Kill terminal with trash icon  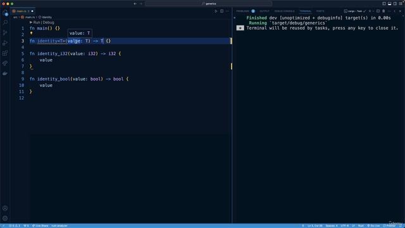click(x=383, y=11)
